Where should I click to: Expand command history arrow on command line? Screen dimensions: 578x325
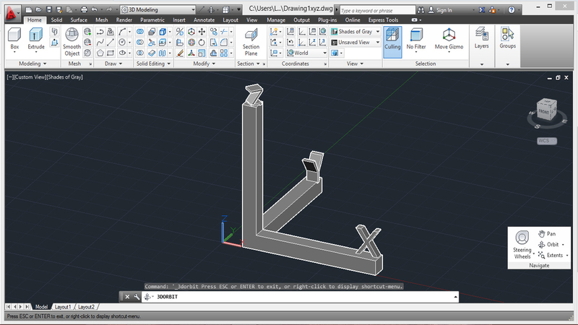tap(456, 297)
